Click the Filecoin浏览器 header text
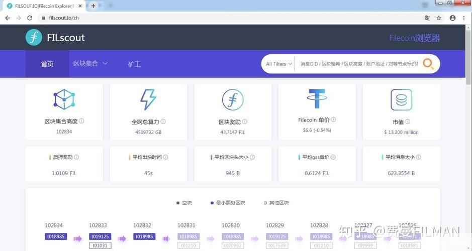472x251 pixels. [415, 38]
